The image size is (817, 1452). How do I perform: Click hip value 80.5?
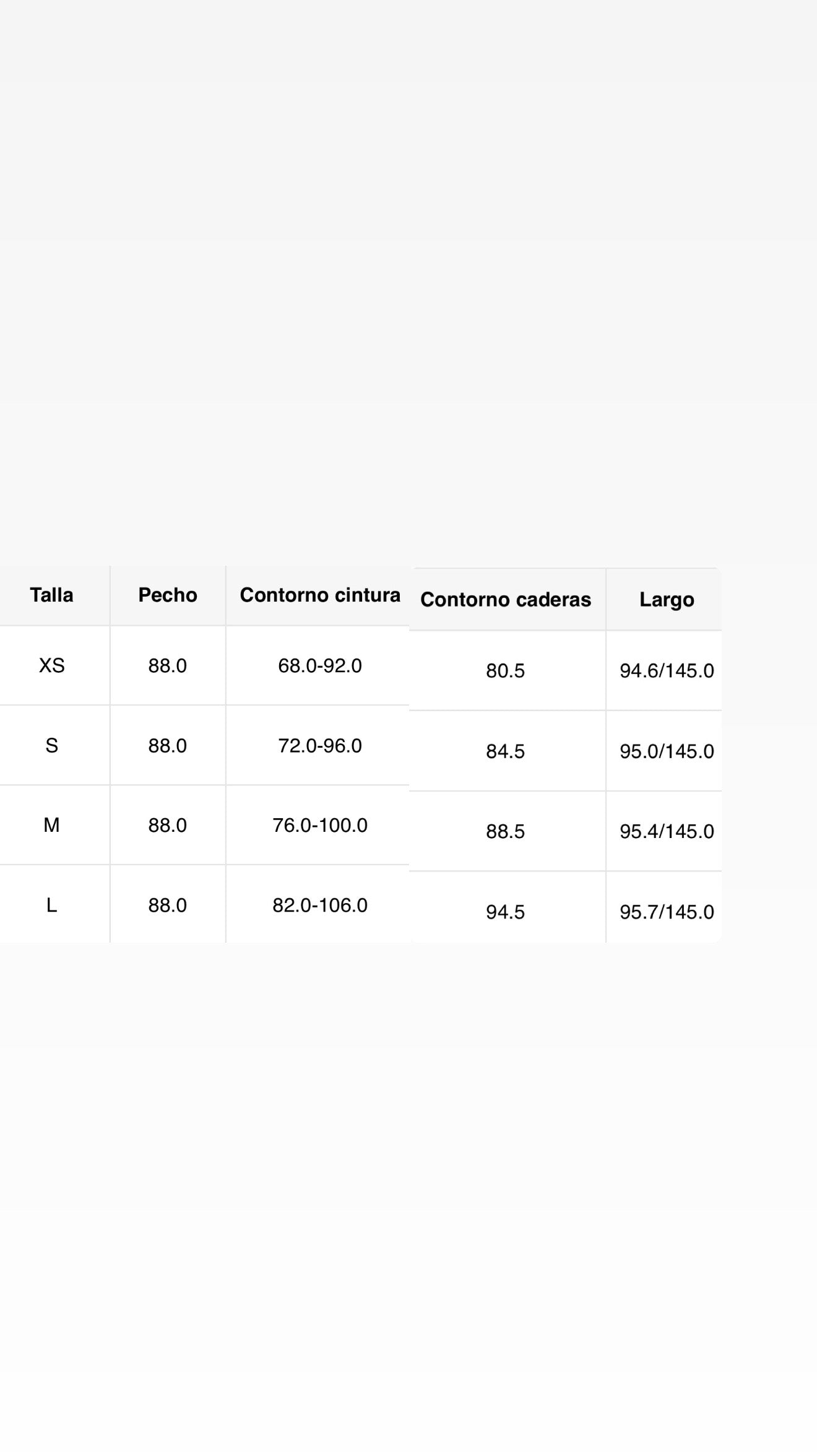(505, 671)
